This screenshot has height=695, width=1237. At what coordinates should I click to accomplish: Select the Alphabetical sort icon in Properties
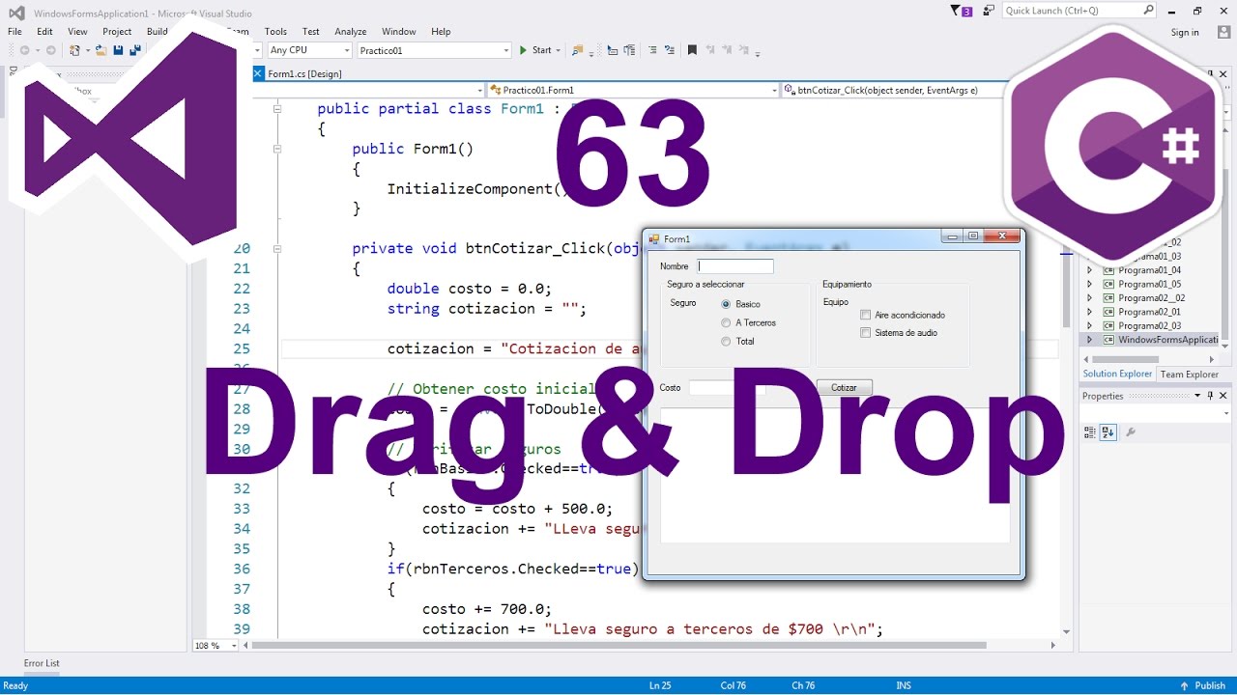pyautogui.click(x=1108, y=432)
